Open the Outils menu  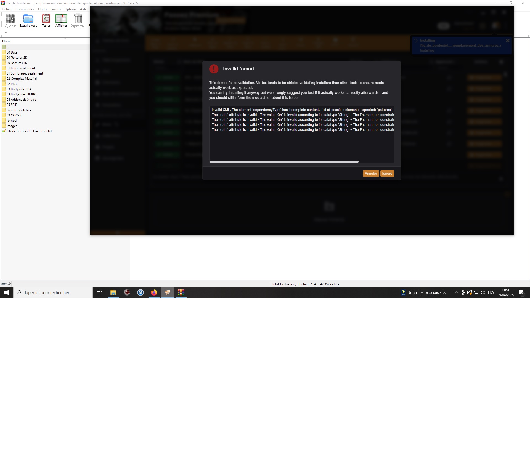click(42, 9)
